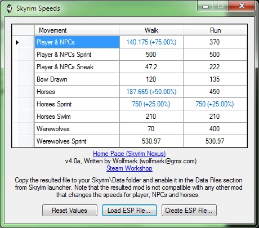Select the Sneak run value 222
Image resolution: width=259 pixels, height=228 pixels.
click(x=215, y=67)
